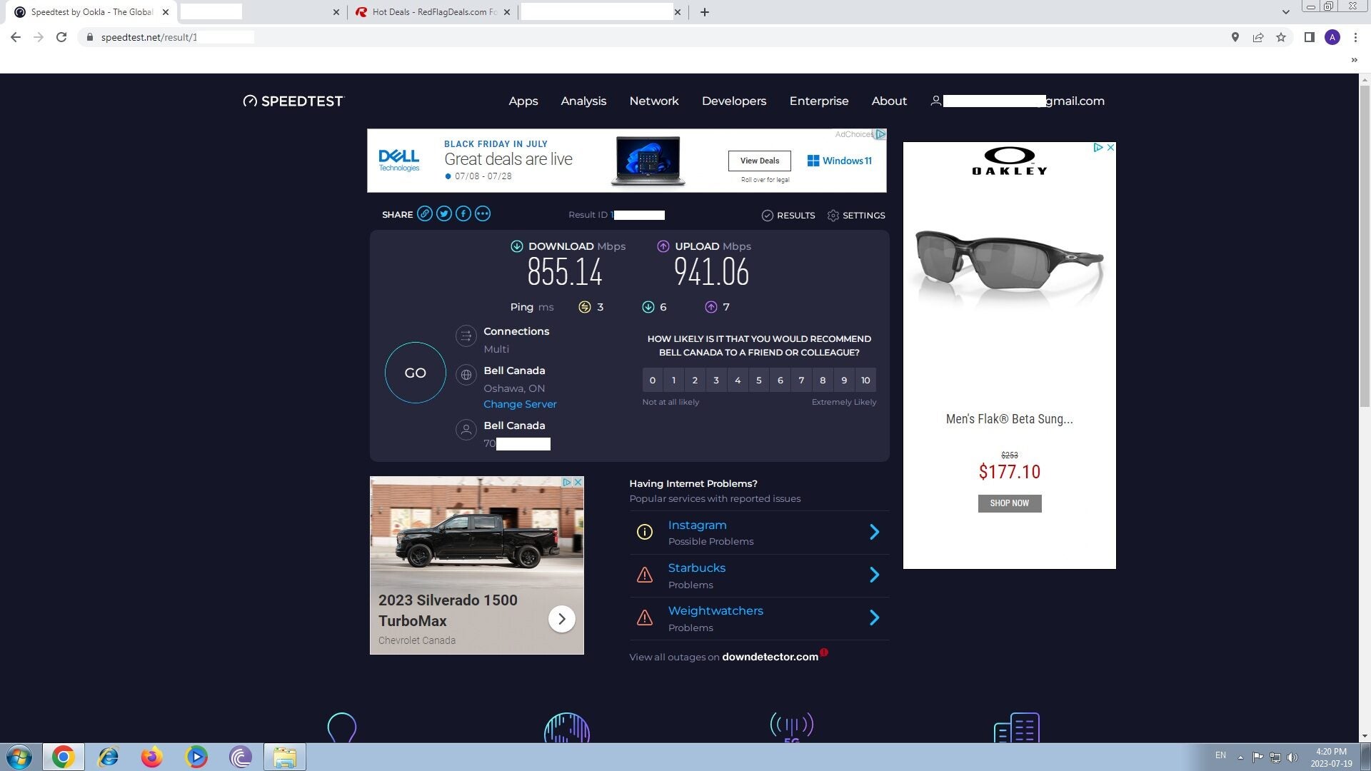Viewport: 1371px width, 771px height.
Task: Open the Network menu
Action: 654,101
